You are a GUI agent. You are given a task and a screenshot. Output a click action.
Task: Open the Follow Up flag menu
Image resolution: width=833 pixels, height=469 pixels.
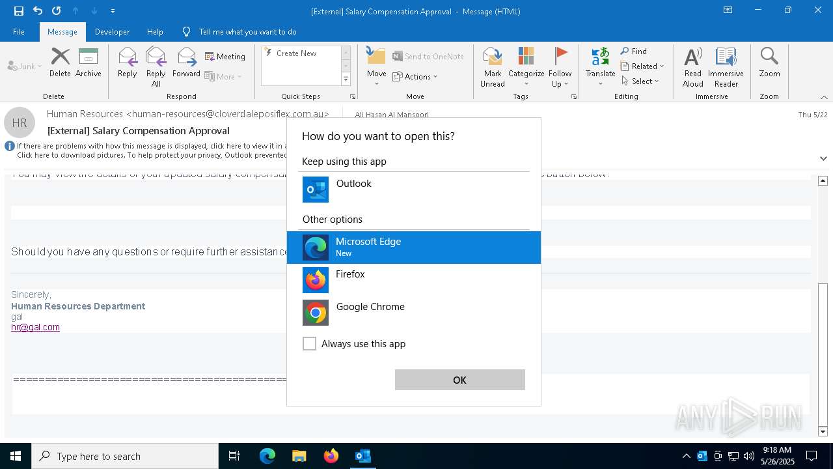560,67
